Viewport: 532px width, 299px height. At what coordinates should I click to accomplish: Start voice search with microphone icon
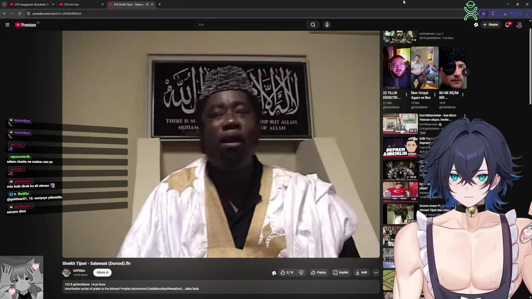[327, 25]
